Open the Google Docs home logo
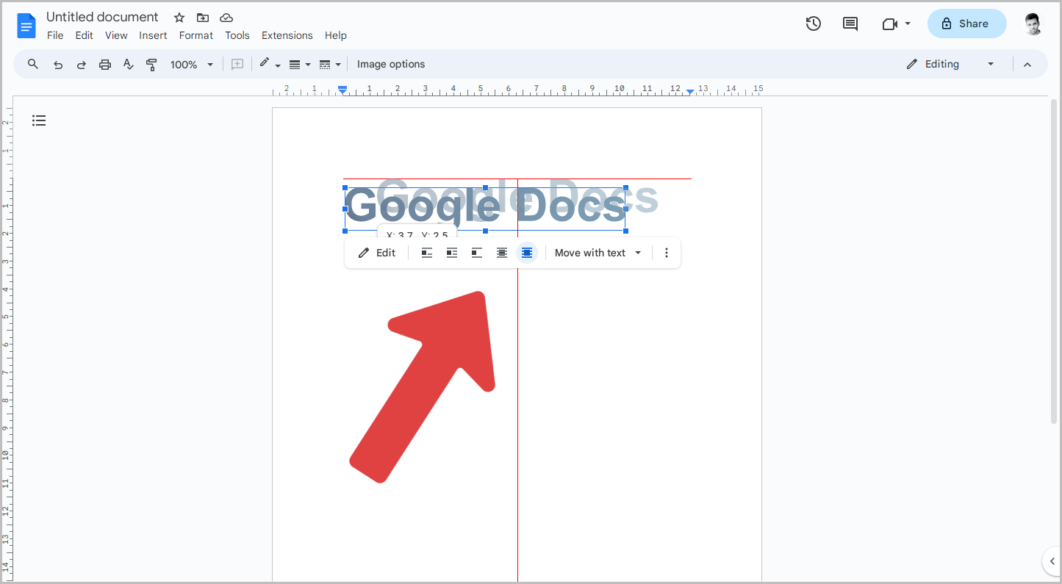The image size is (1062, 584). click(x=26, y=26)
